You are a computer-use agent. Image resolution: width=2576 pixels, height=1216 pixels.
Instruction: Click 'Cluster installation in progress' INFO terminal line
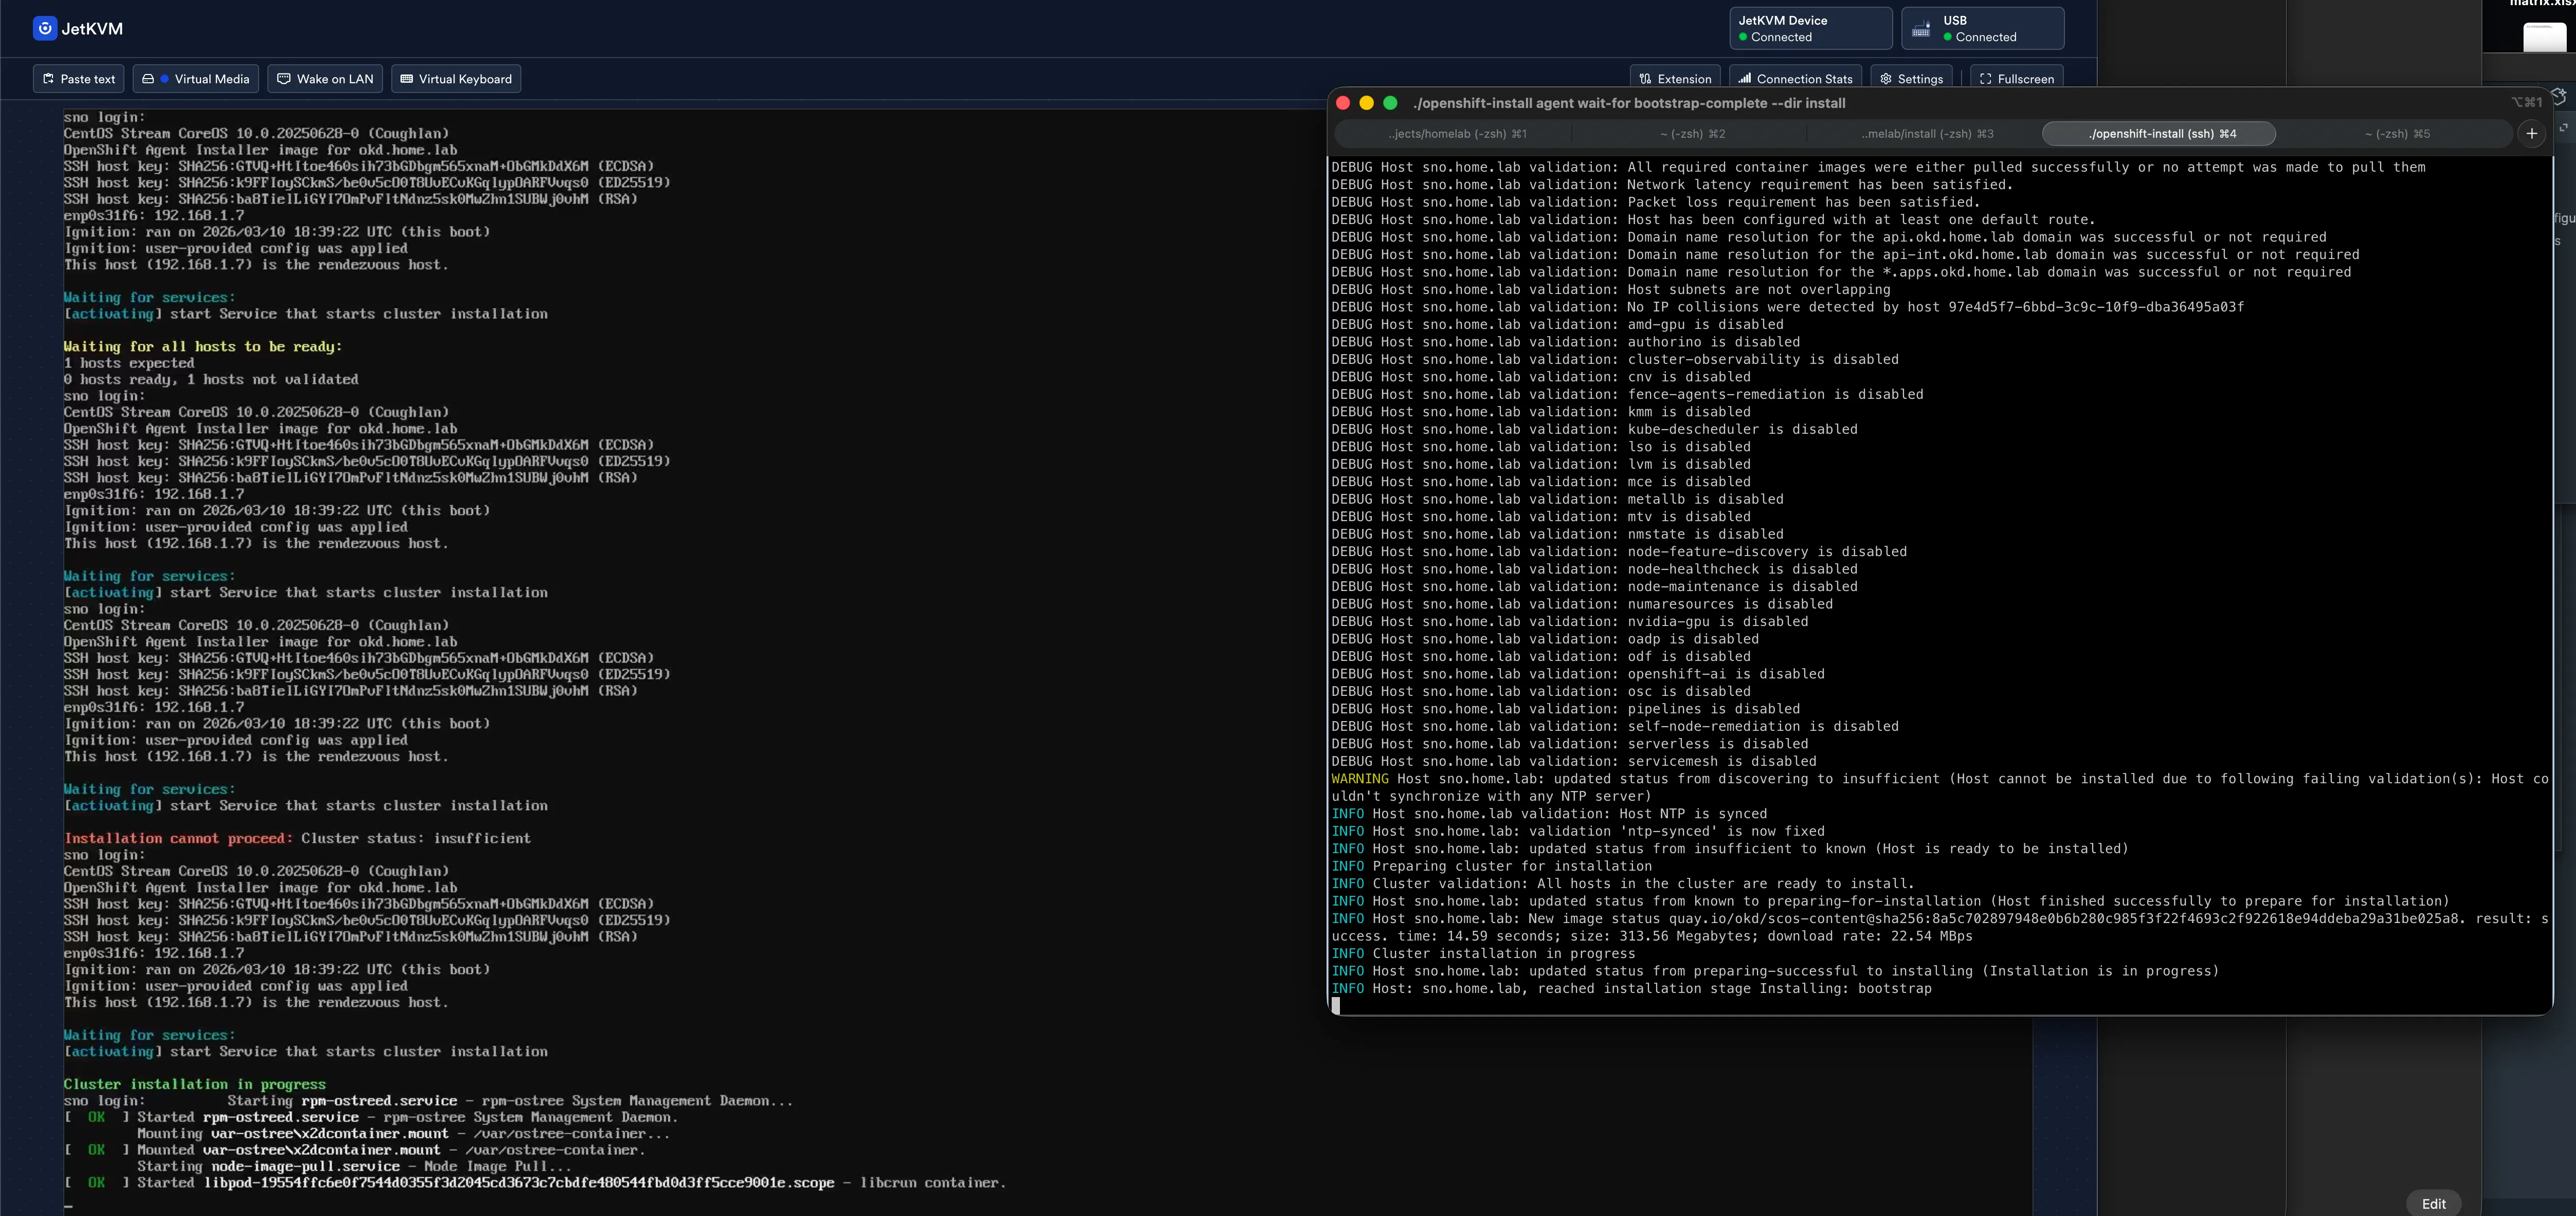pos(1483,953)
